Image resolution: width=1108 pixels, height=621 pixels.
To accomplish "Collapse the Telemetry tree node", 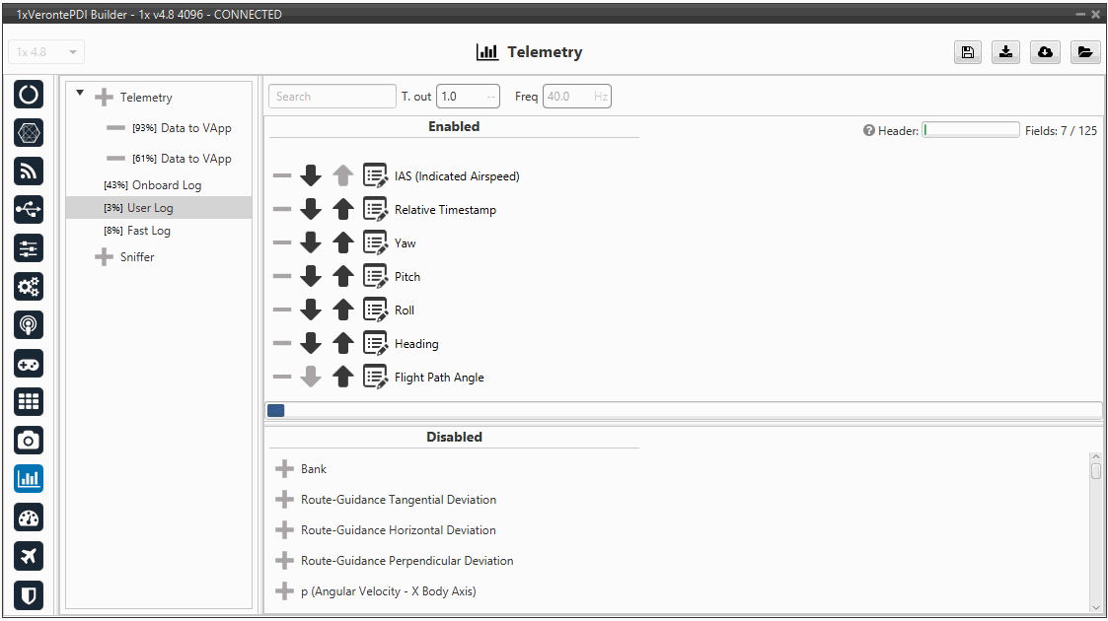I will (80, 95).
